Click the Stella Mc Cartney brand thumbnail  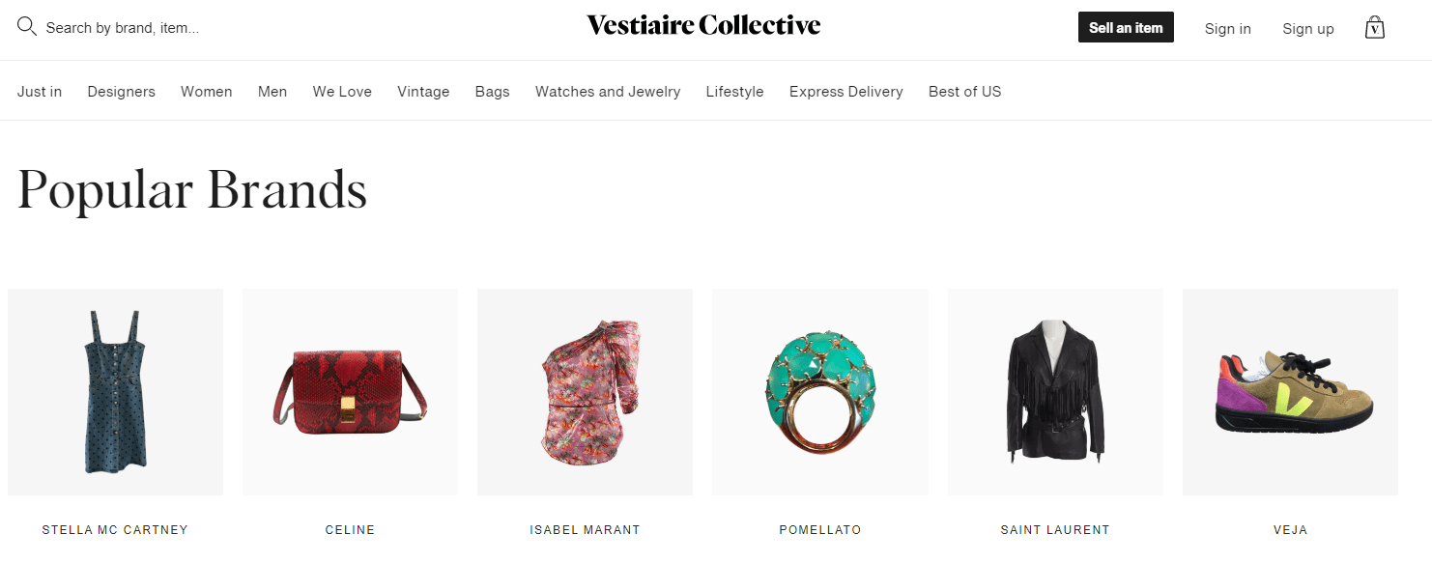(115, 391)
